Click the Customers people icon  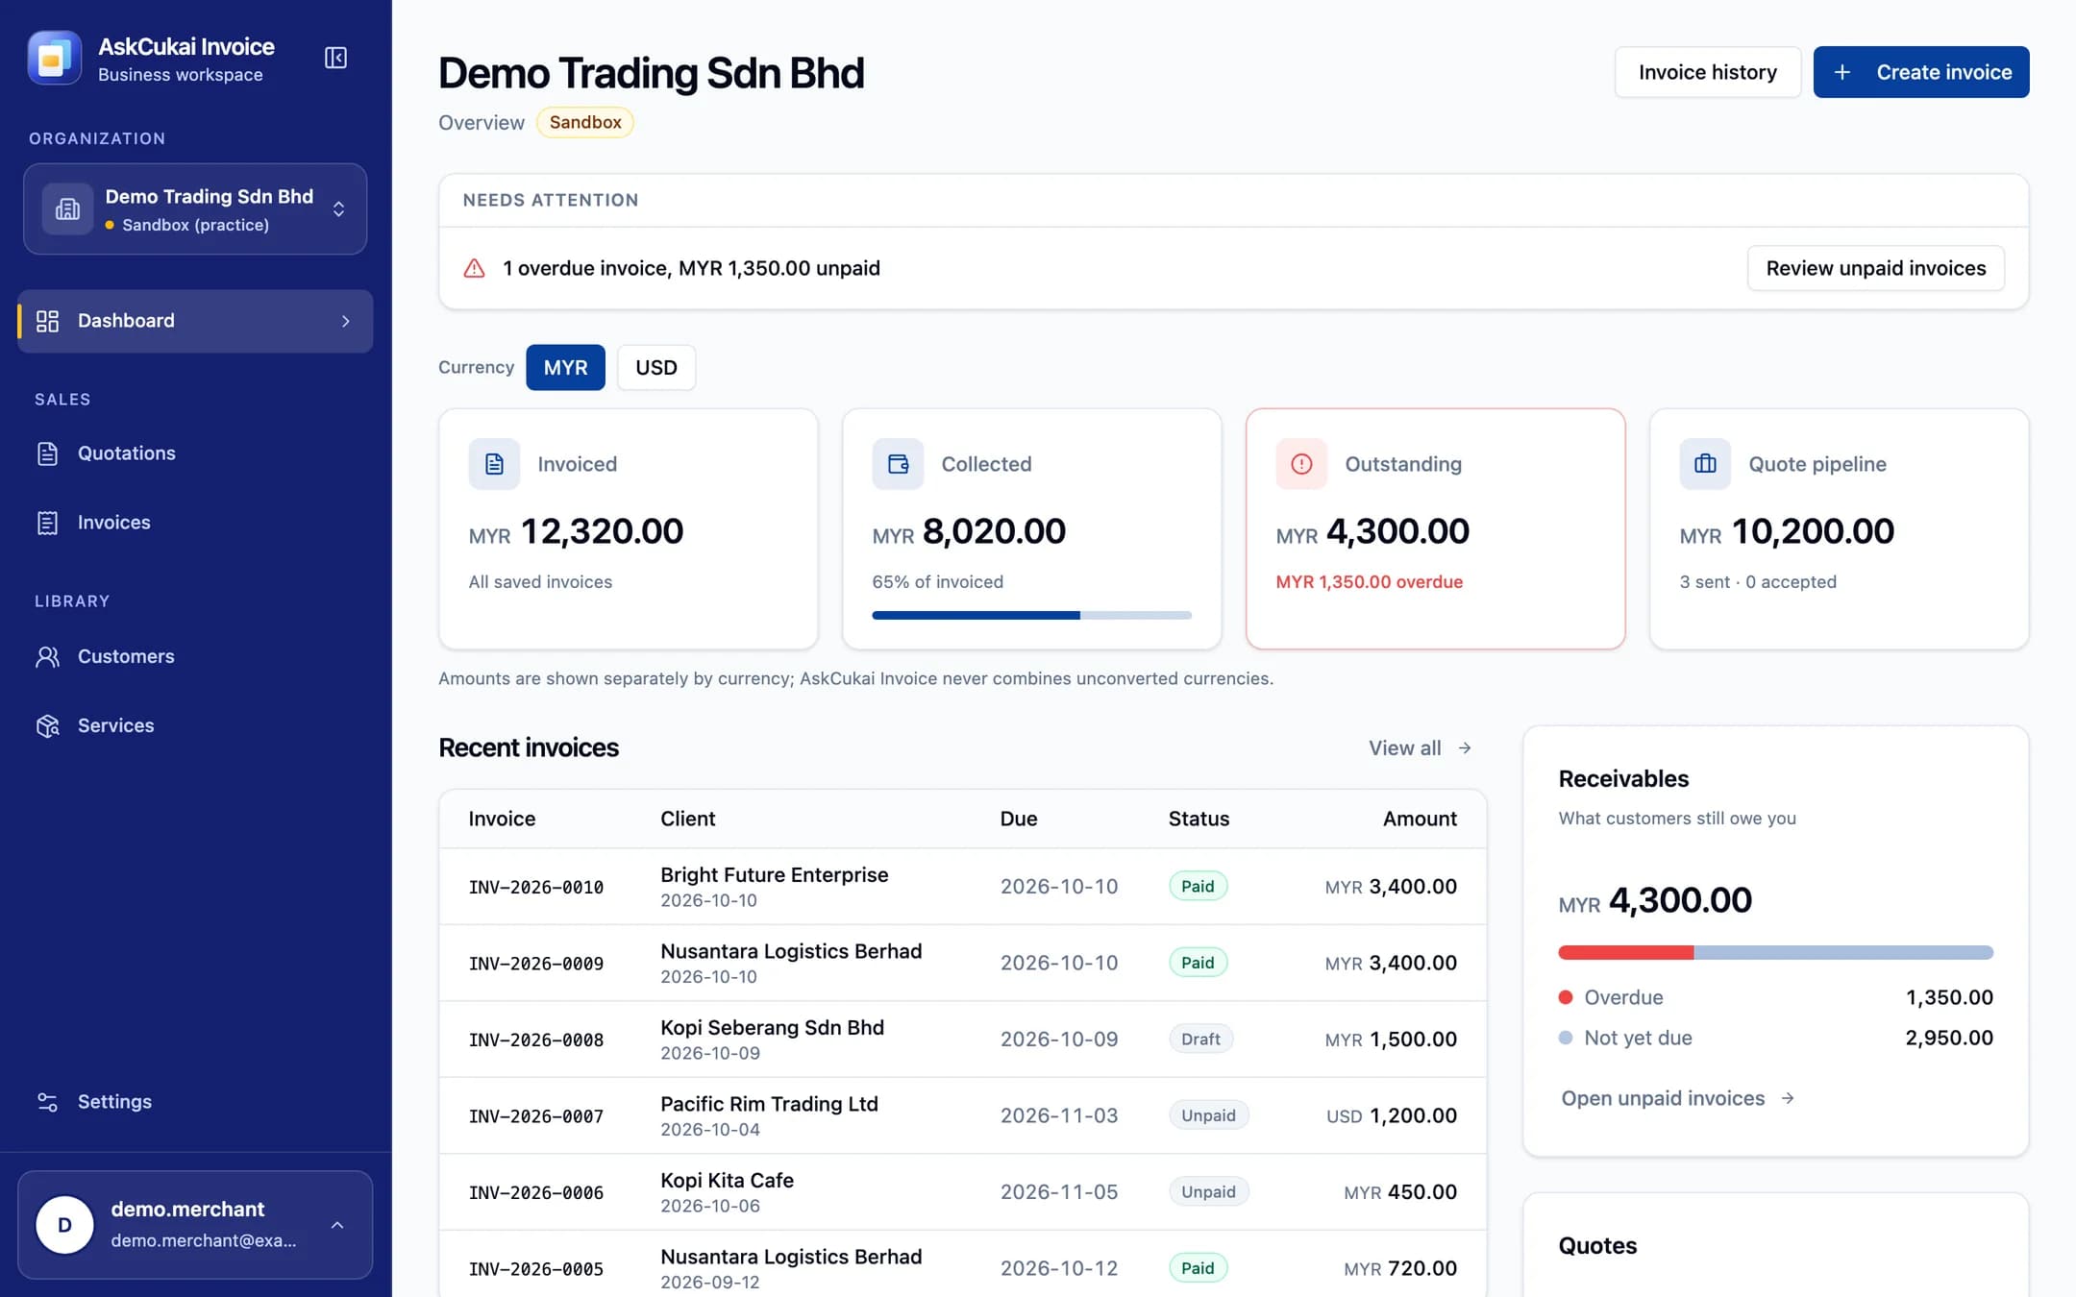(x=47, y=657)
